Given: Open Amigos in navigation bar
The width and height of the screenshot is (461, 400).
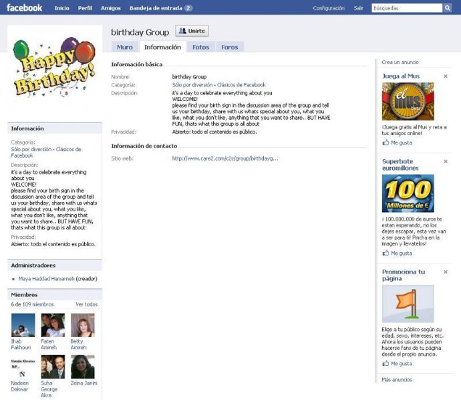Looking at the screenshot, I should [110, 8].
